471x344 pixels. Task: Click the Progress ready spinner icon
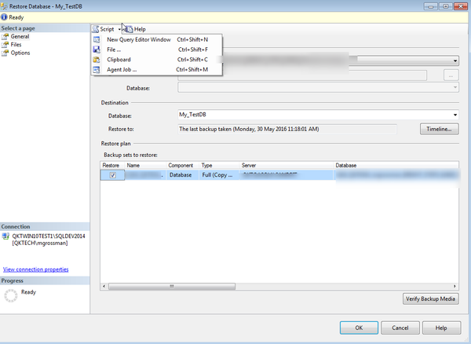tap(11, 295)
